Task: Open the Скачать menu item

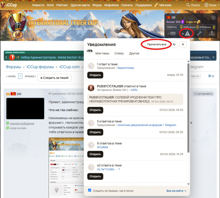Action: (127, 5)
